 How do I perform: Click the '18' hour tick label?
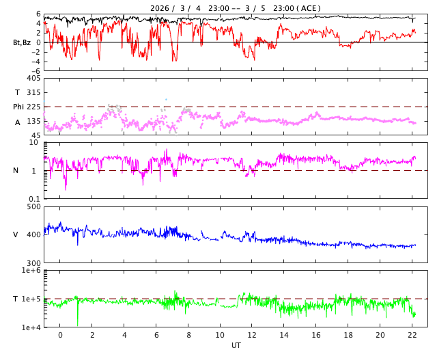click(348, 335)
